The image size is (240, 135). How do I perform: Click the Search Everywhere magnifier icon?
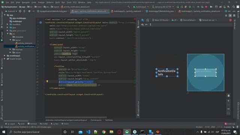point(234,7)
